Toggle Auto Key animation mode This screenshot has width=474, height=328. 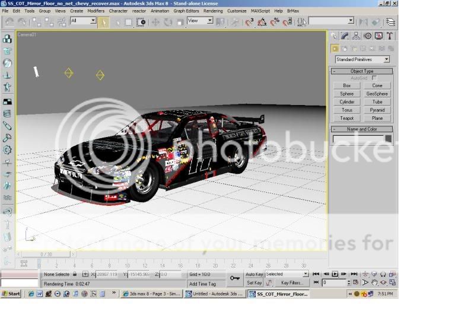click(x=254, y=274)
